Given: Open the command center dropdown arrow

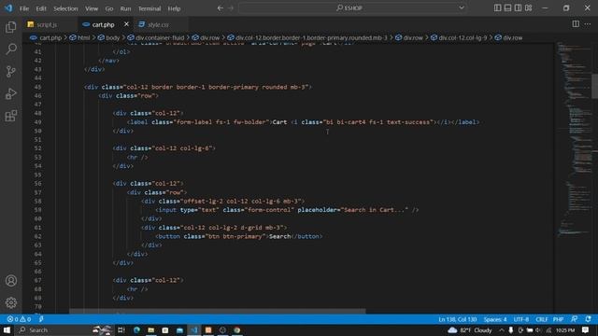Looking at the screenshot, I should [x=462, y=8].
